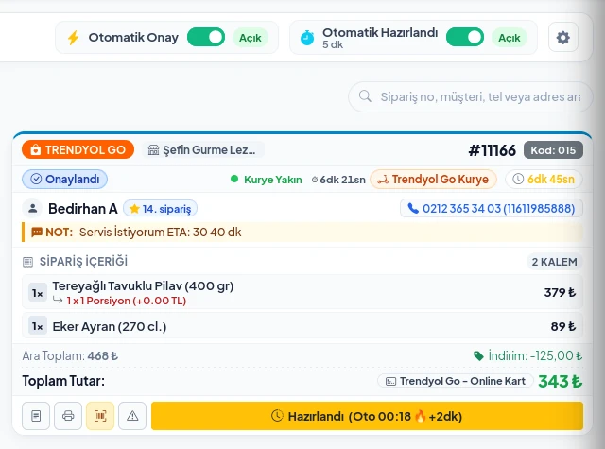Click the 1x quantity badge for Eker Ayran
The image size is (605, 449).
coord(38,327)
